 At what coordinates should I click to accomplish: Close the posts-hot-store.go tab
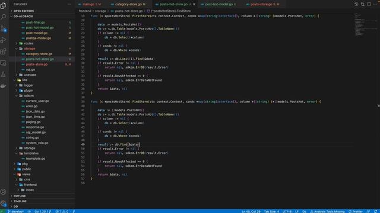click(194, 4)
